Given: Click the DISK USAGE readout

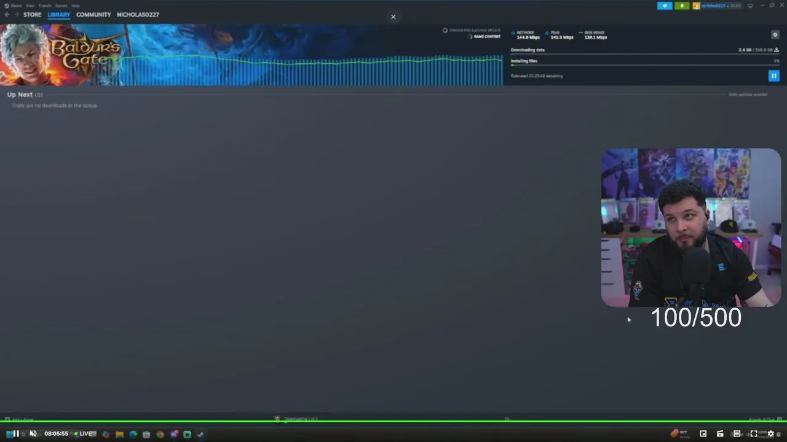Looking at the screenshot, I should pyautogui.click(x=594, y=35).
